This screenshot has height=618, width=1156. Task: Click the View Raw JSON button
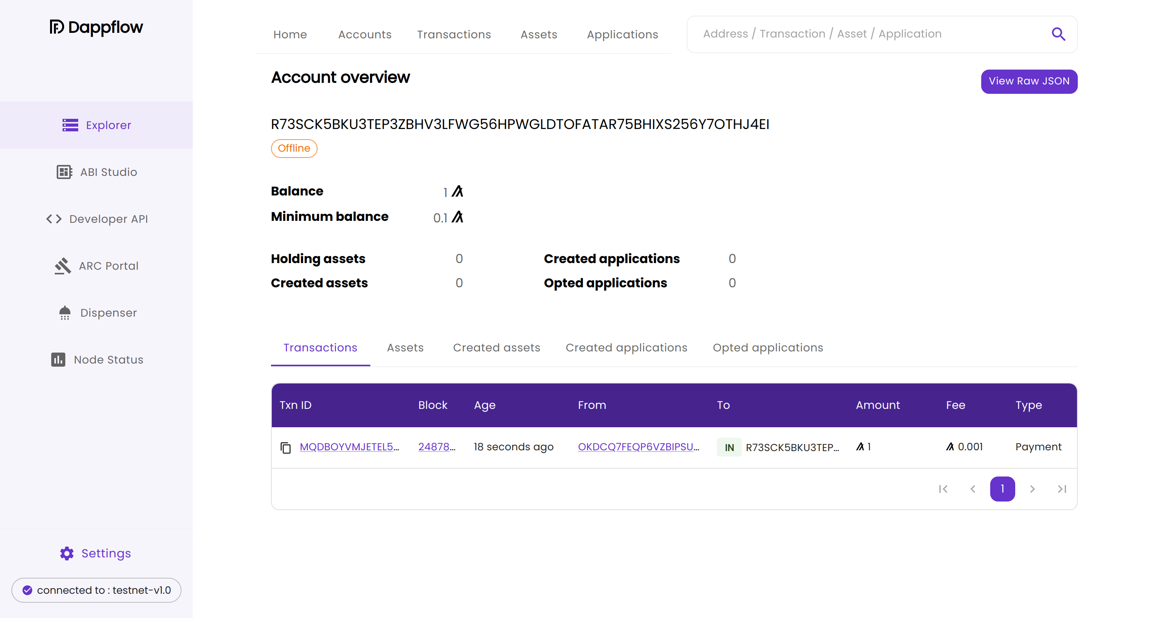coord(1029,81)
